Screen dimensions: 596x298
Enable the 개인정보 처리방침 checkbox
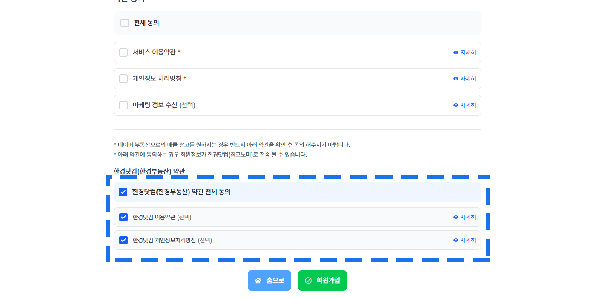123,79
